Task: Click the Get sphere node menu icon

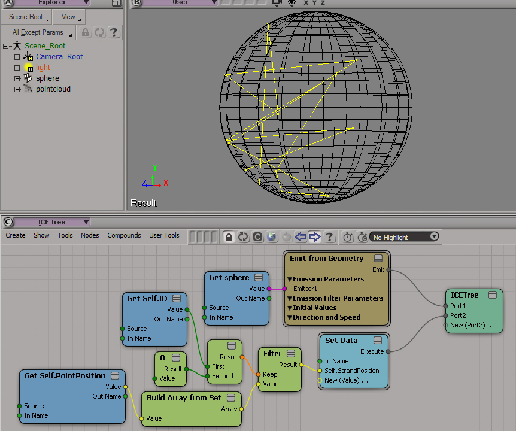Action: (x=259, y=278)
